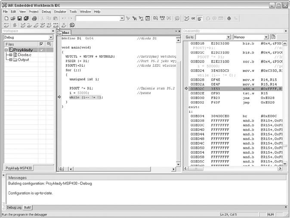Open the Tools menu

coord(73,12)
